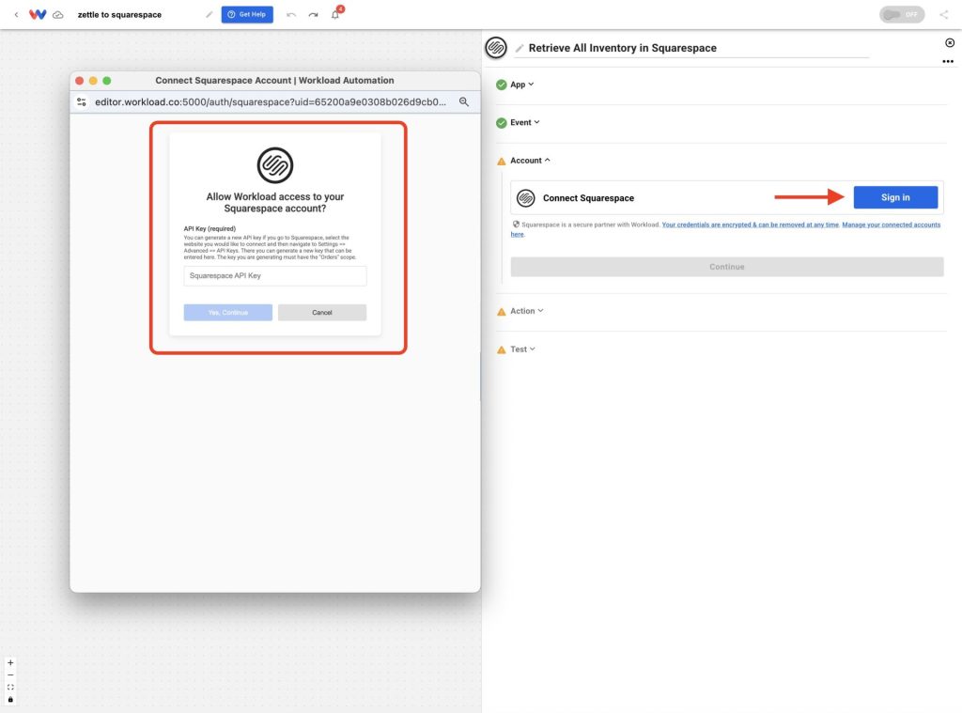Expand the App section
Viewport: 962px width, 713px height.
click(x=521, y=85)
